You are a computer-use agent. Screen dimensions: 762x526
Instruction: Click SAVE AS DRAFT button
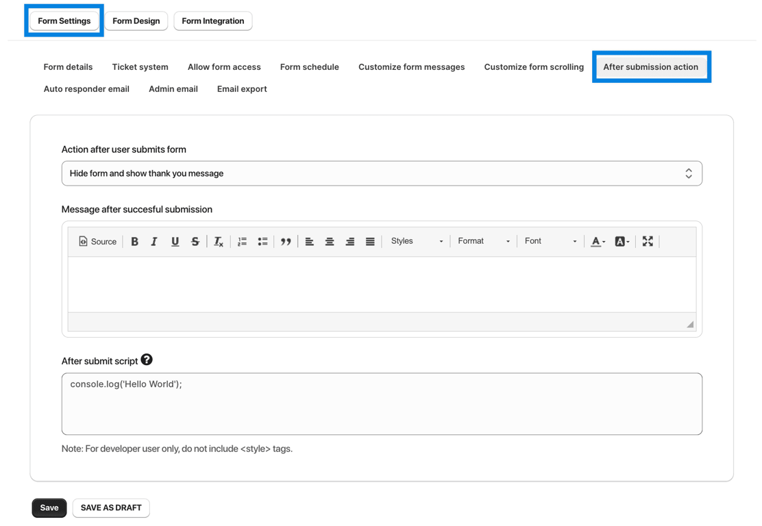coord(111,508)
